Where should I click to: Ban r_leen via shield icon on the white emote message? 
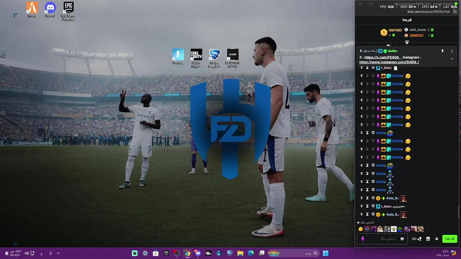pos(373,68)
